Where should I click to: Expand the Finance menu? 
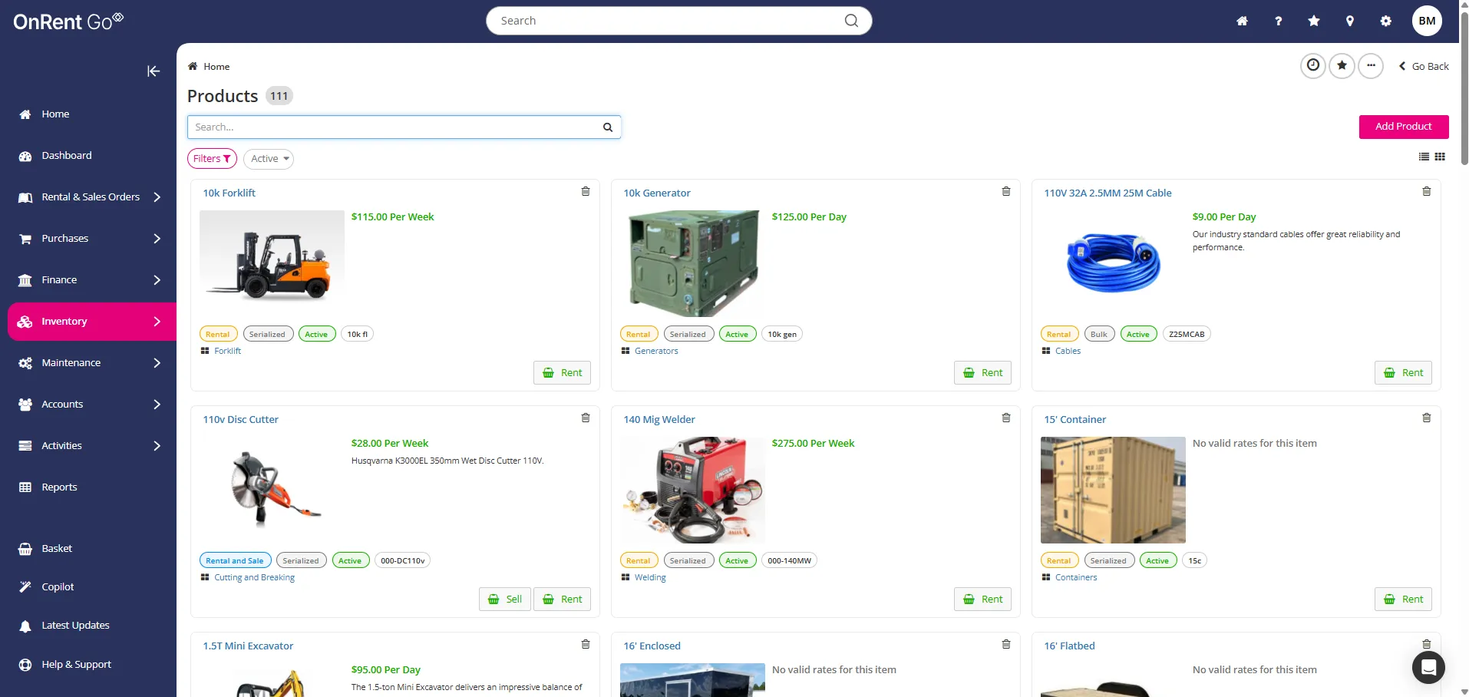(92, 280)
